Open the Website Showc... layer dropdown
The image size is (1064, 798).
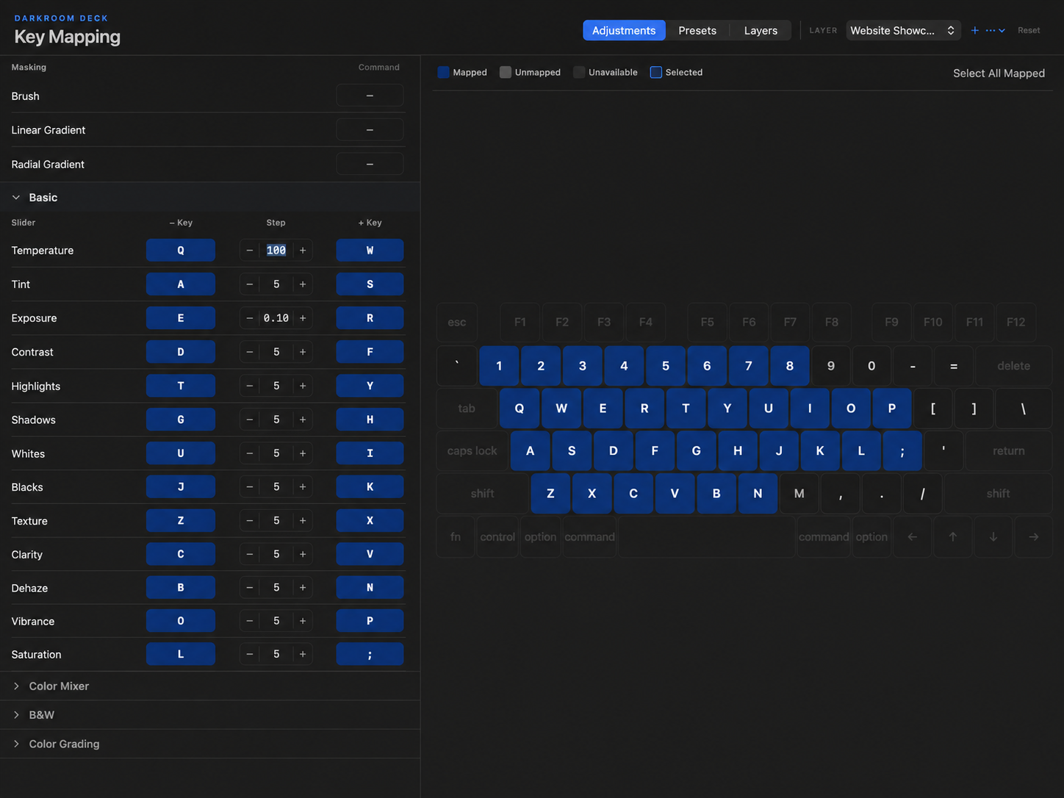903,30
